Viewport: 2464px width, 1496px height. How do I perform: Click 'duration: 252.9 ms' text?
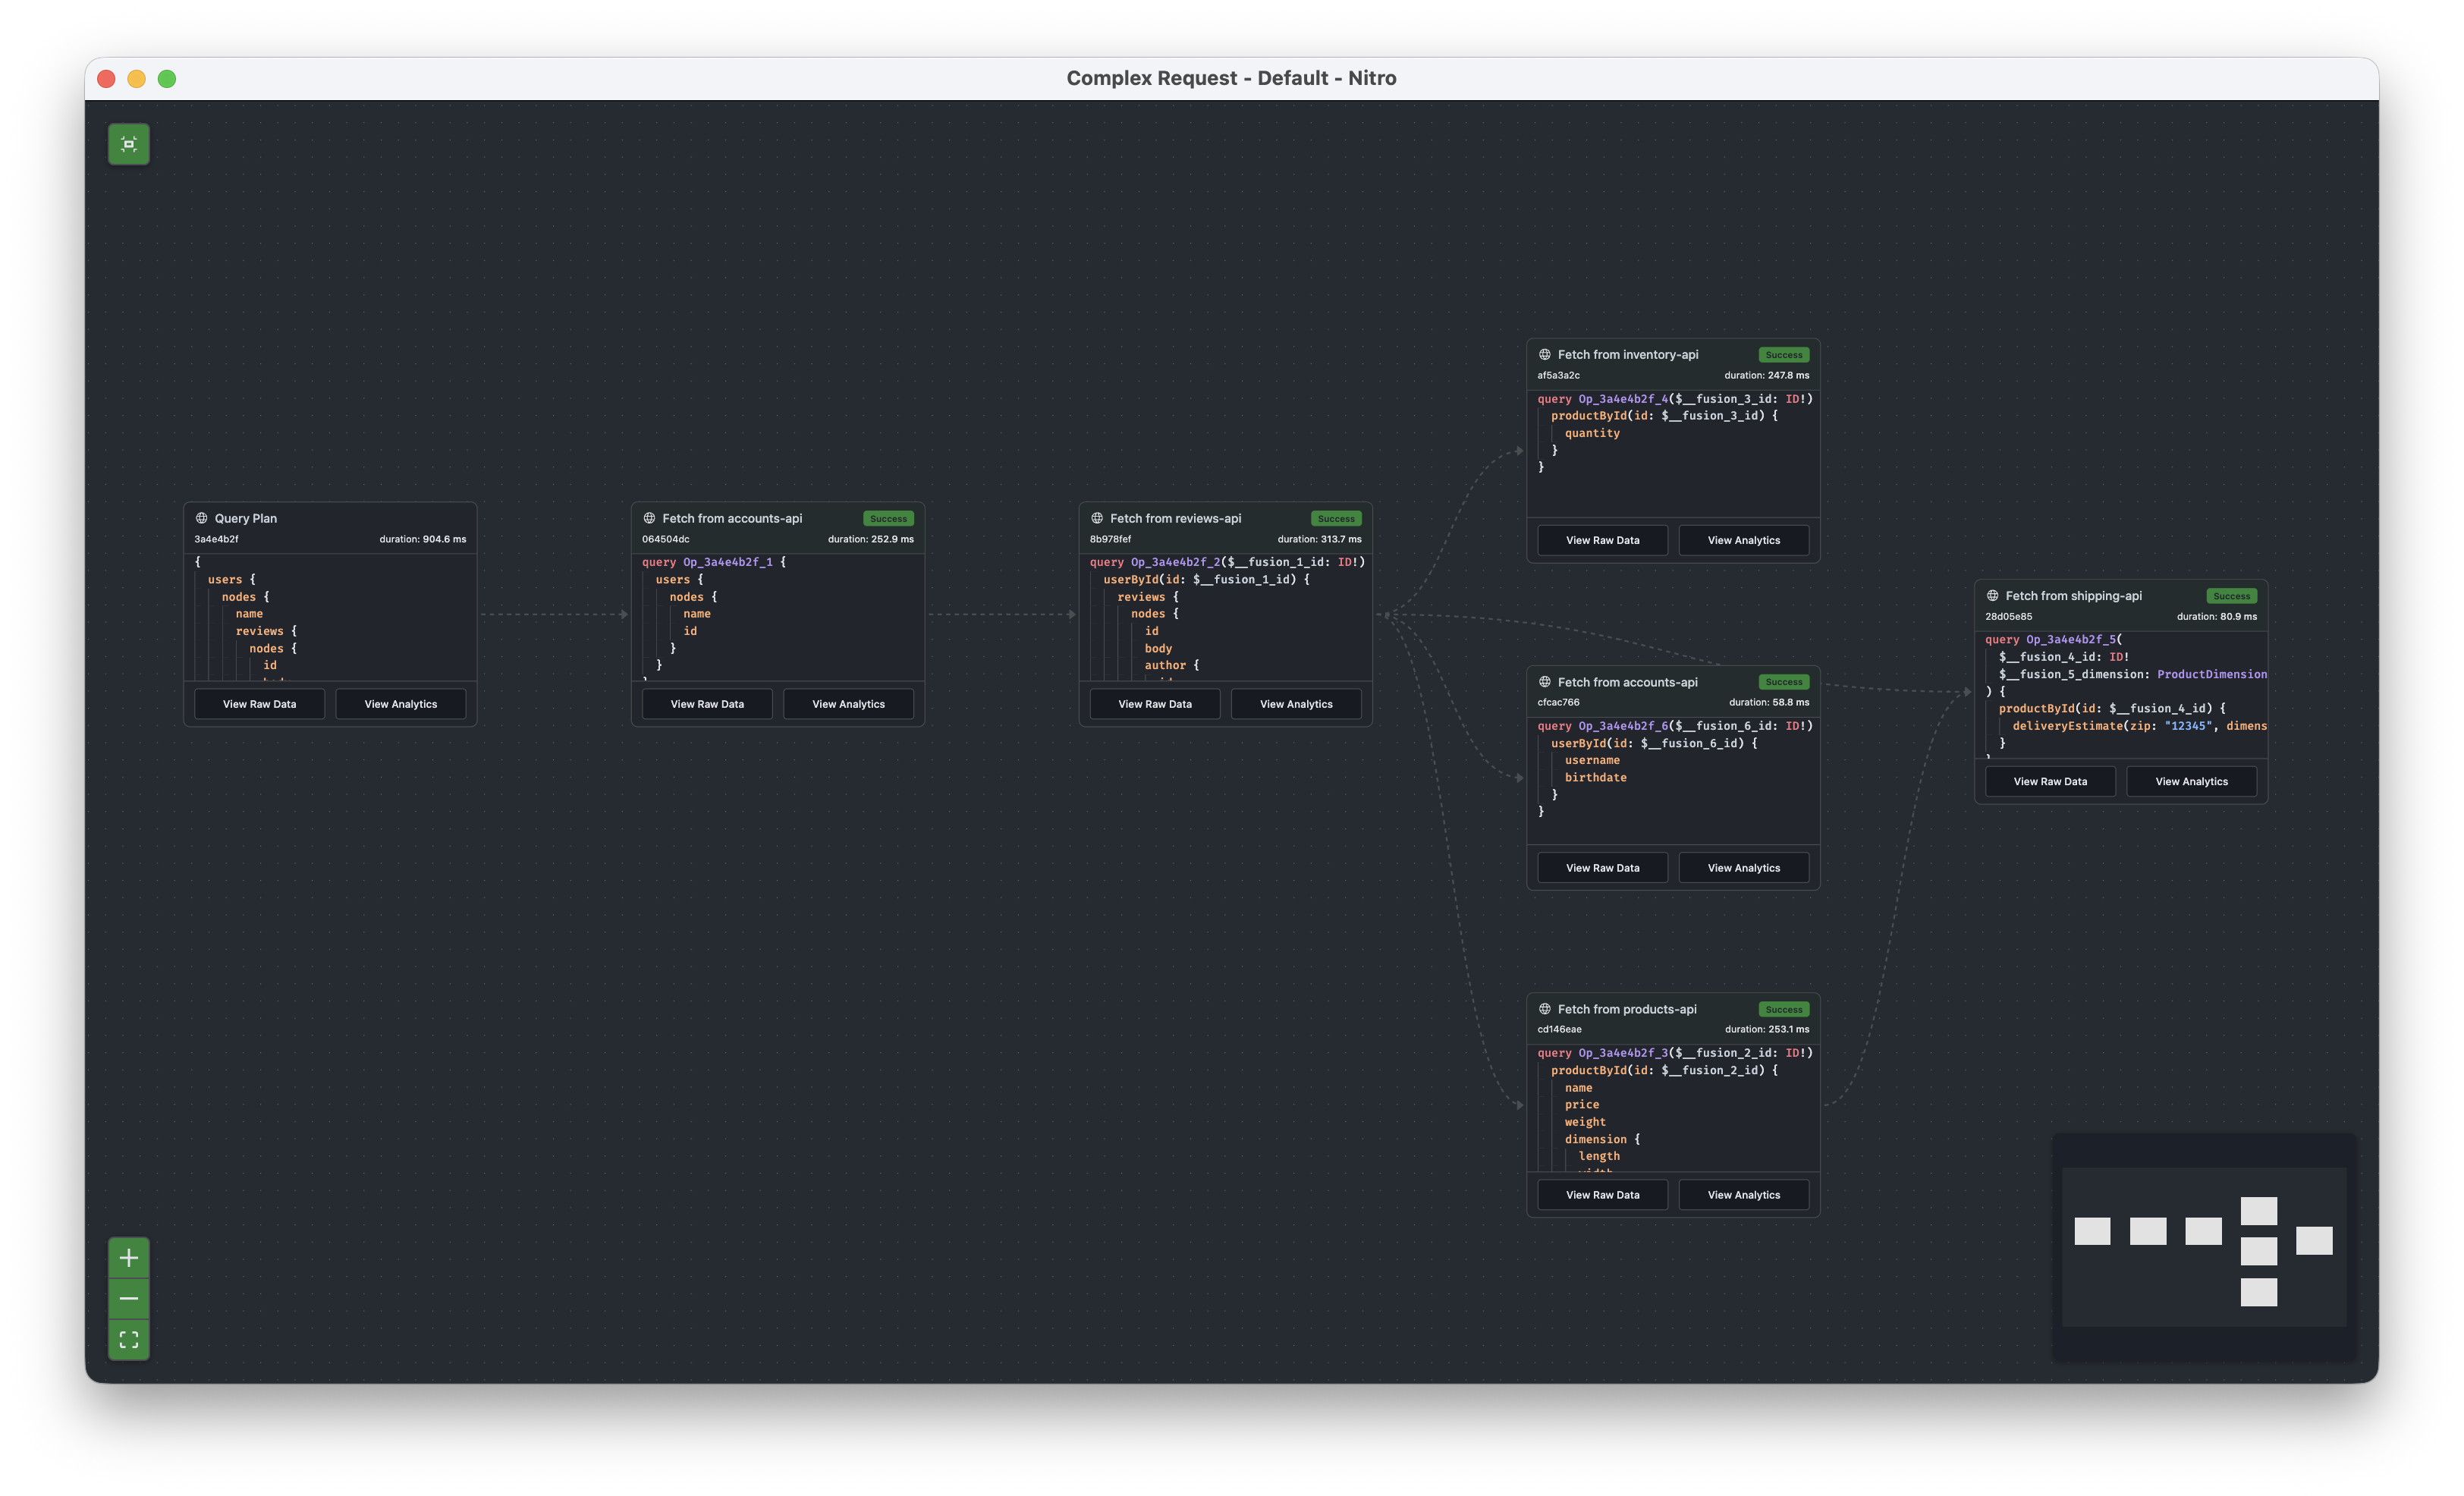(870, 539)
